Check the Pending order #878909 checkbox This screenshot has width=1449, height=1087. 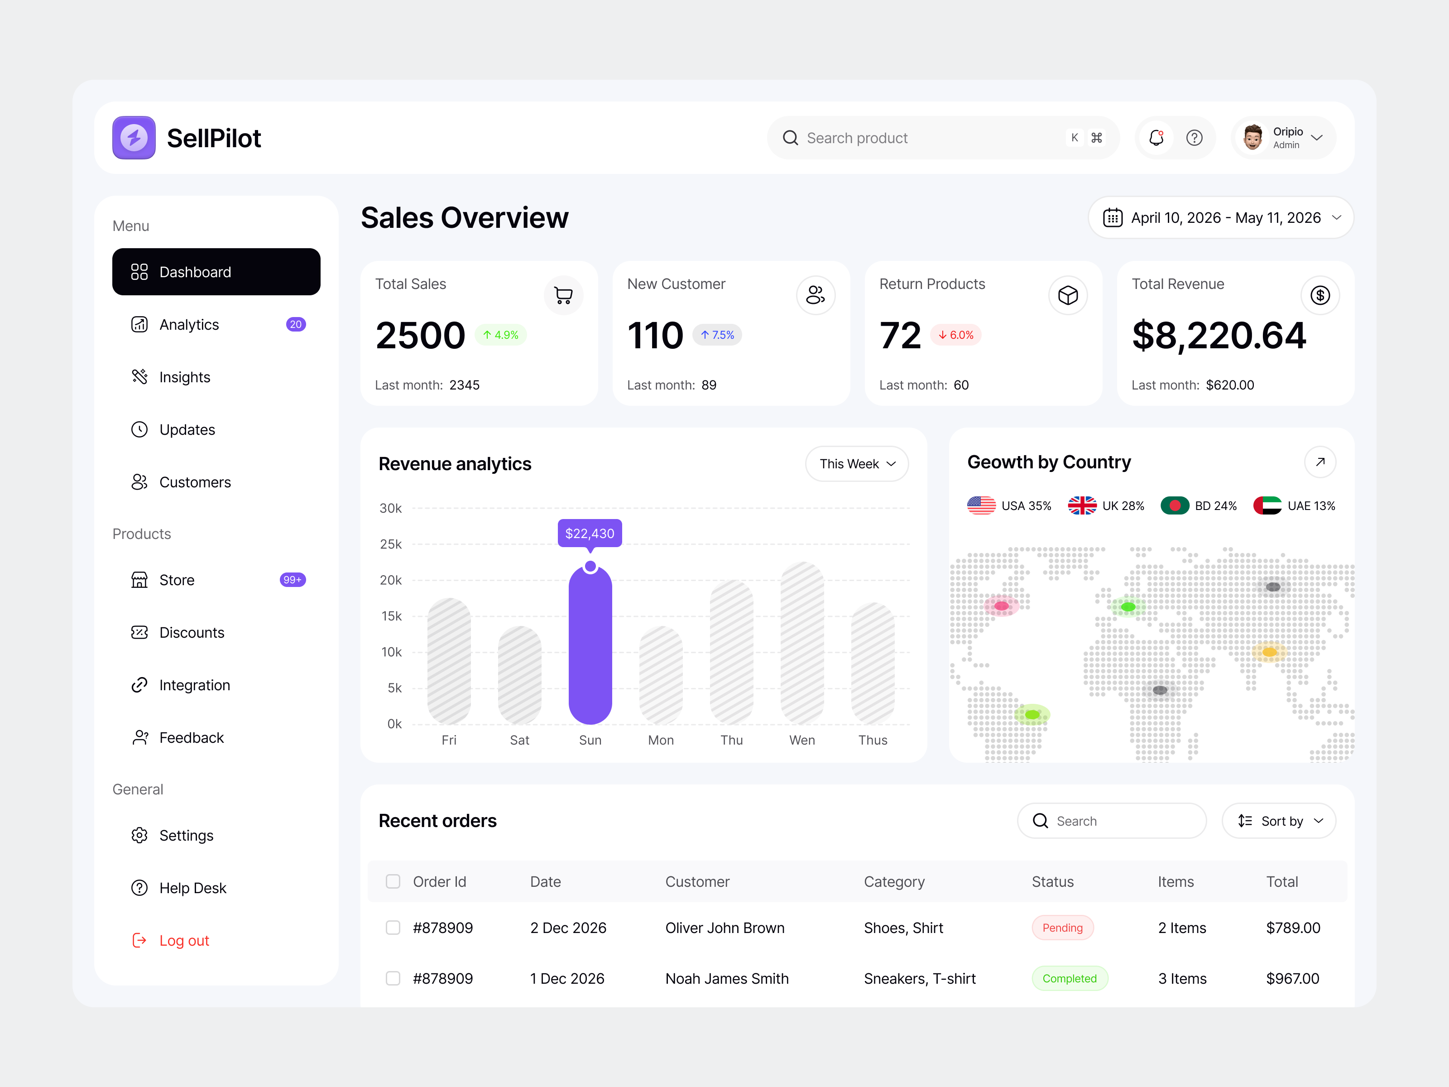coord(393,927)
